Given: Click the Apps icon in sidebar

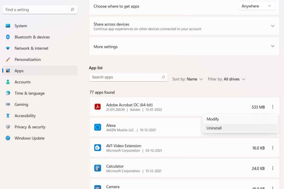Looking at the screenshot, I should (x=8, y=71).
